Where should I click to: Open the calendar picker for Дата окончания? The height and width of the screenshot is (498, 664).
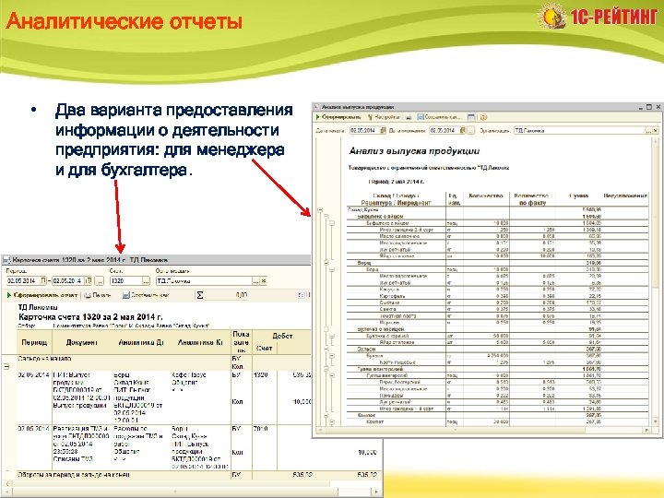tap(462, 130)
